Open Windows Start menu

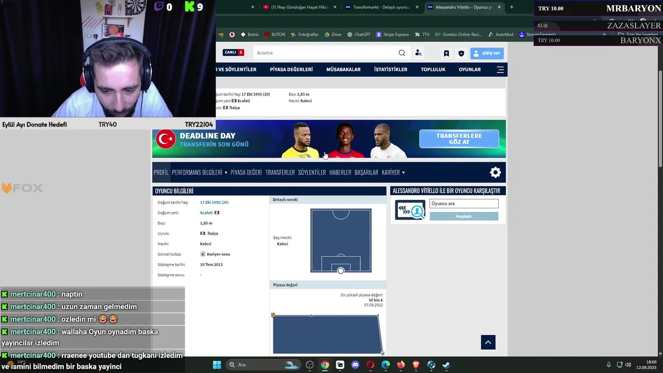217,365
